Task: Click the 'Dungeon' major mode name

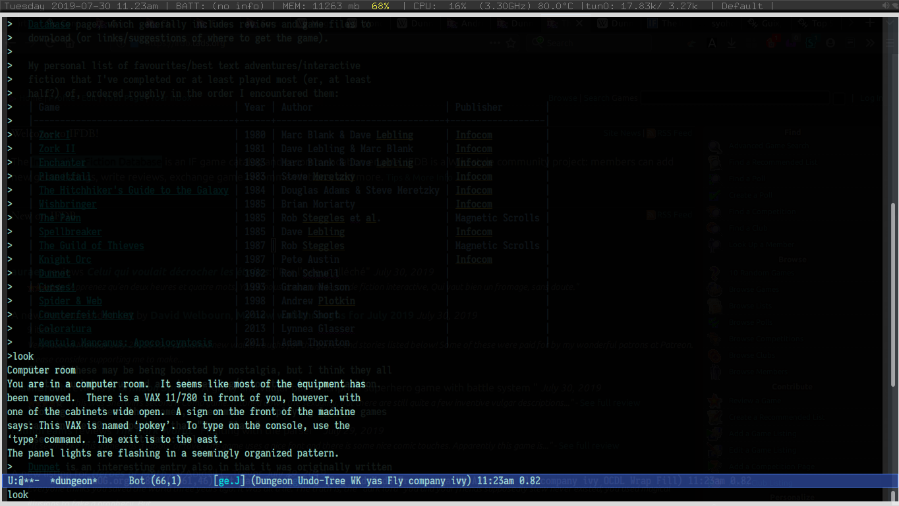Action: coord(274,481)
